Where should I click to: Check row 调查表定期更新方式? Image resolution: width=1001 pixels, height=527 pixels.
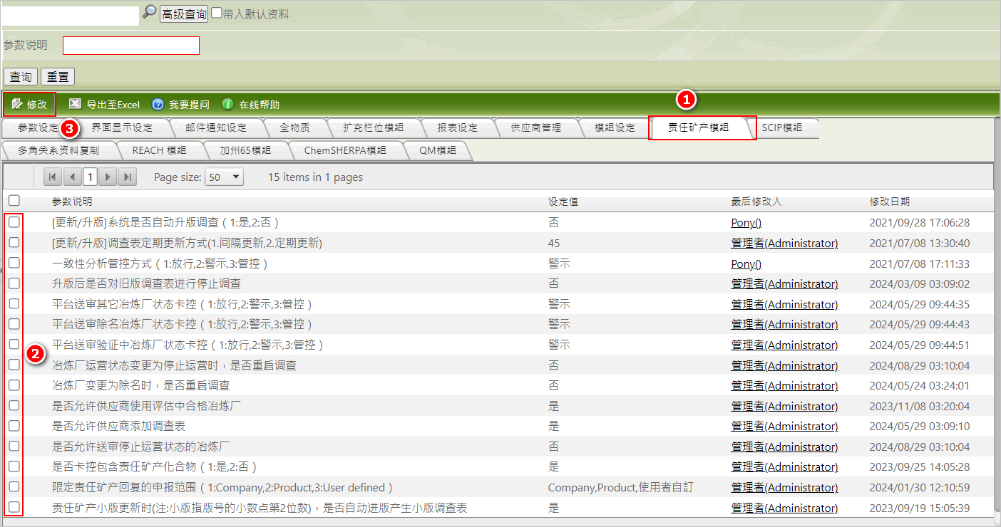(x=14, y=243)
